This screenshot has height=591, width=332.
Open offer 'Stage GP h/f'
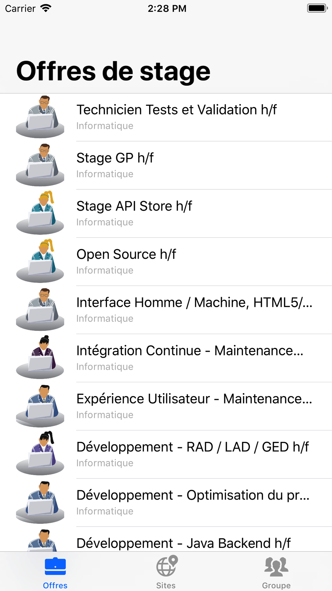(x=166, y=166)
